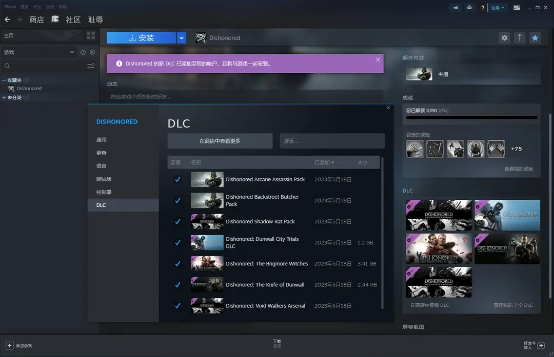Click the up arrow icon beside gear
554x357 pixels.
pyautogui.click(x=520, y=38)
